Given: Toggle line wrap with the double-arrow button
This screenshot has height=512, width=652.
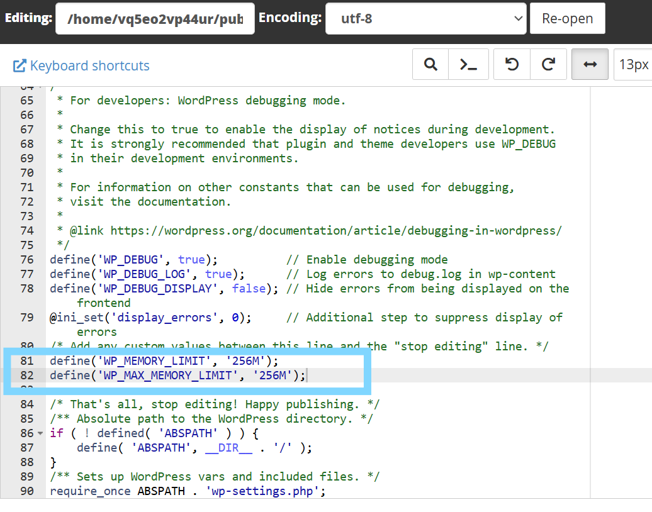Looking at the screenshot, I should pos(590,65).
